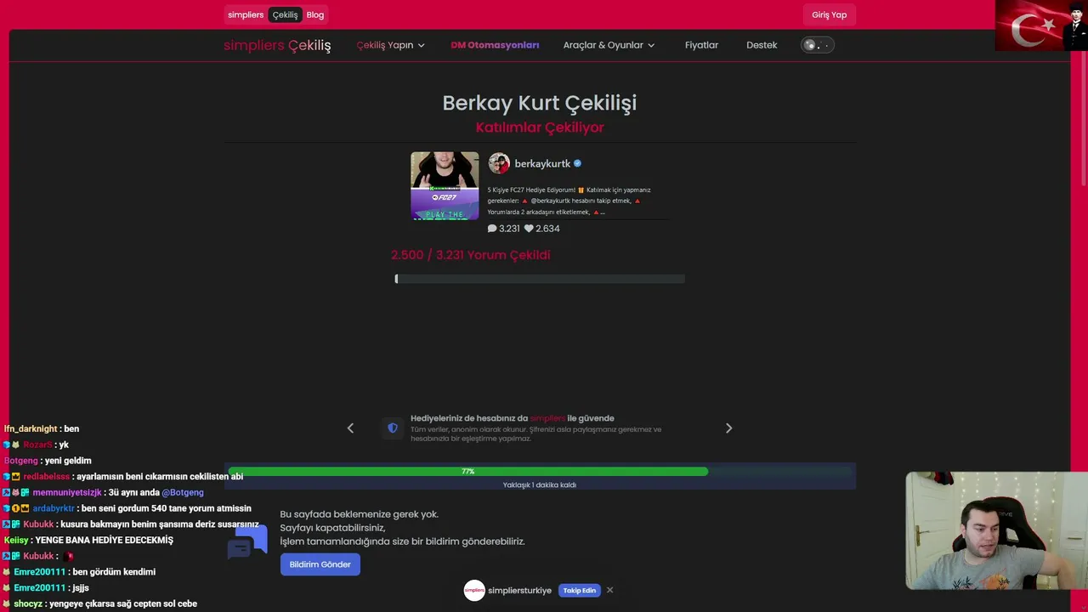The width and height of the screenshot is (1088, 612).
Task: Open the simpliers Çekiliş logo homepage
Action: [x=277, y=45]
